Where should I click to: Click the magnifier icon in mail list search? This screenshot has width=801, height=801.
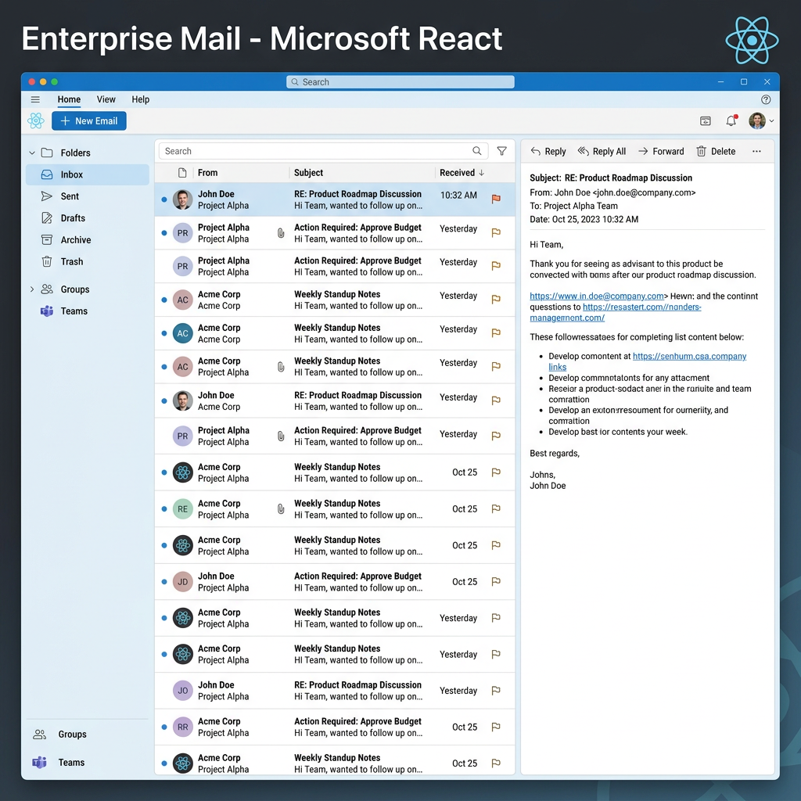[476, 151]
